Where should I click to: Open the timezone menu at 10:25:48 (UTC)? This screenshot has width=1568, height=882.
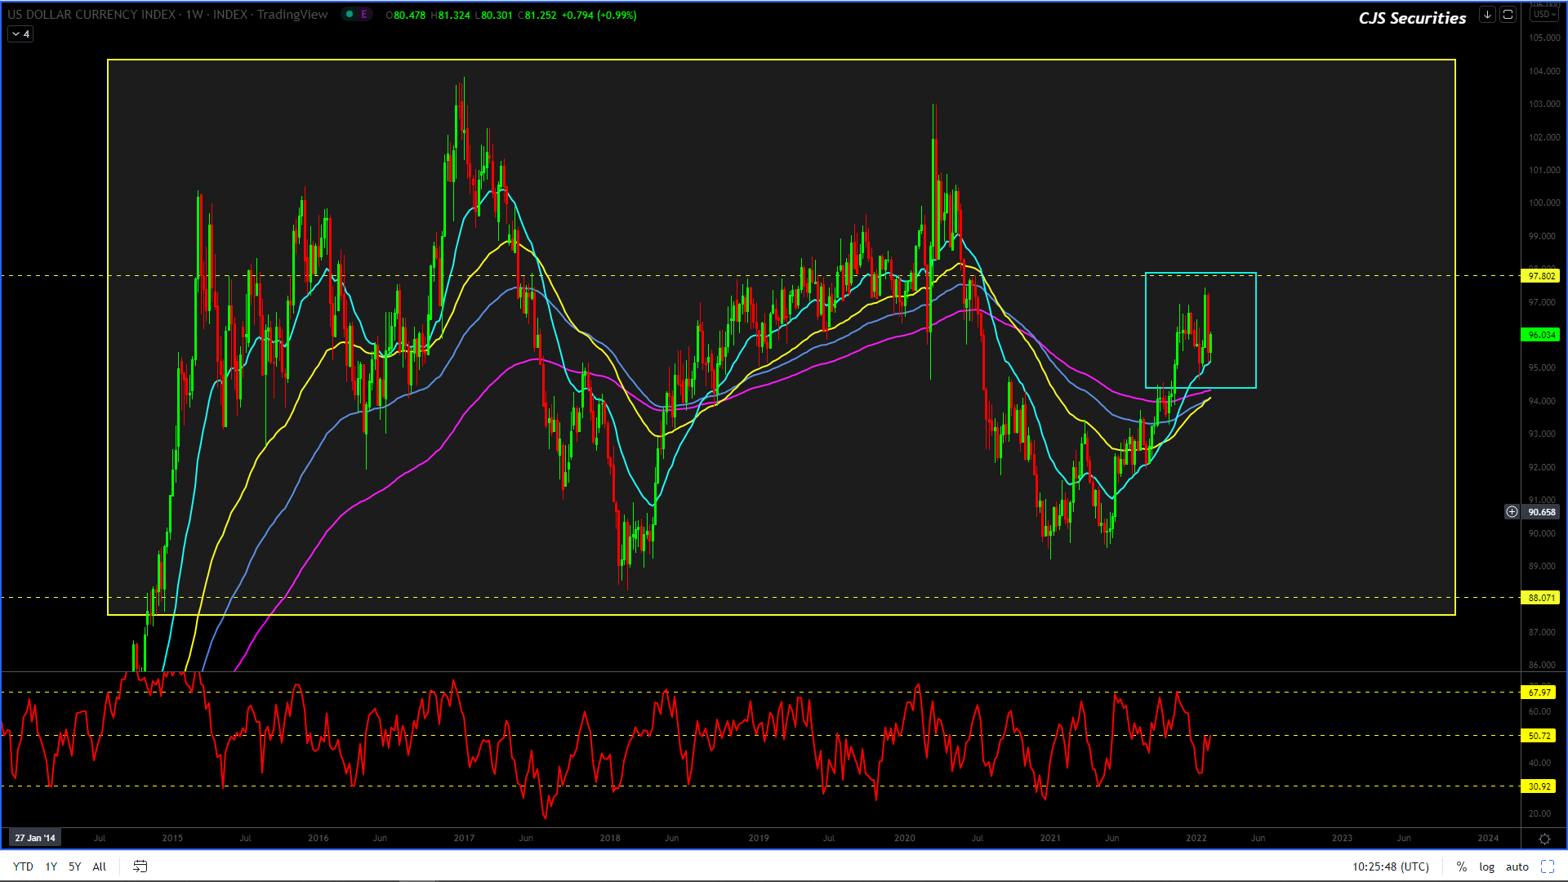[1390, 866]
